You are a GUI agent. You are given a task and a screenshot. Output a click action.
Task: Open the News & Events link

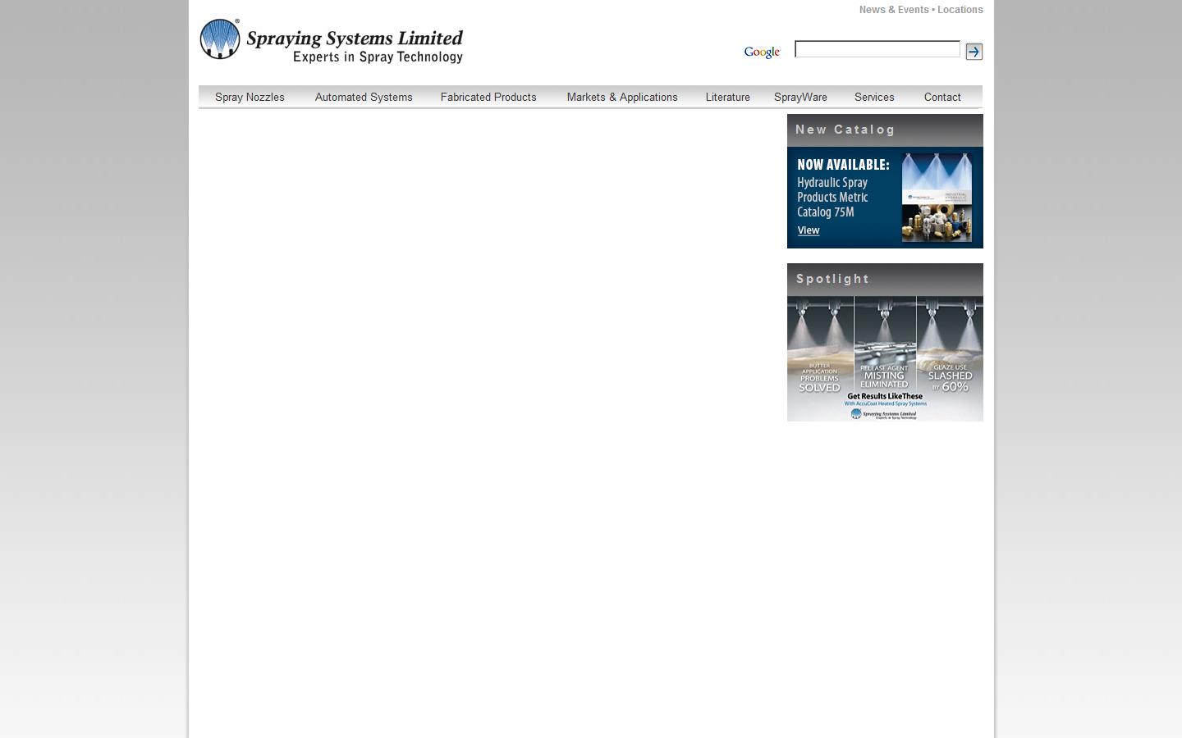click(893, 9)
